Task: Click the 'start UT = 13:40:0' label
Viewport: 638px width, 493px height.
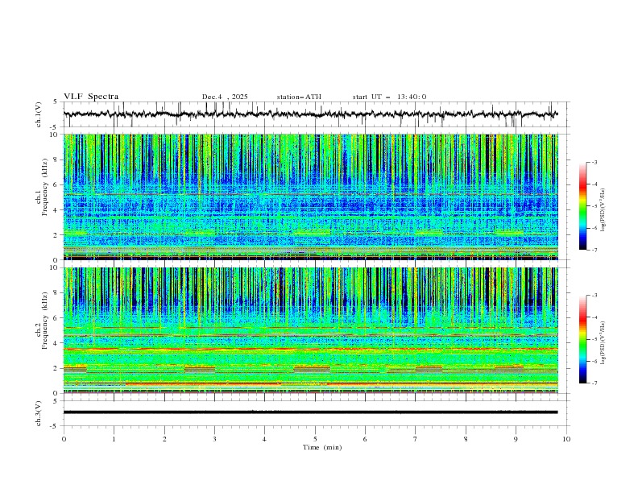Action: tap(389, 97)
